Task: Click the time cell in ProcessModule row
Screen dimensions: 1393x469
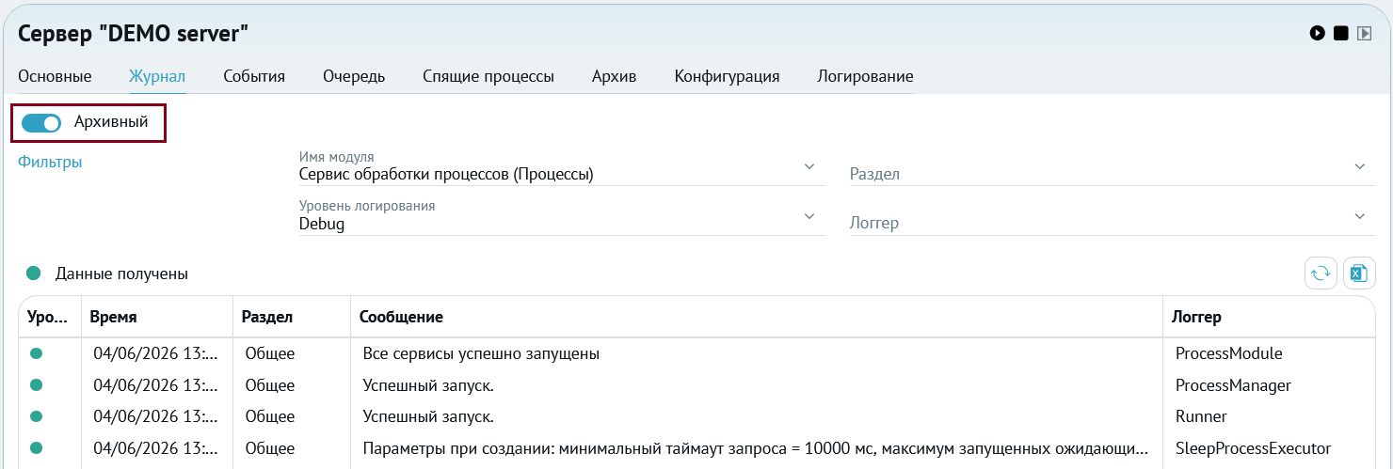Action: (156, 354)
